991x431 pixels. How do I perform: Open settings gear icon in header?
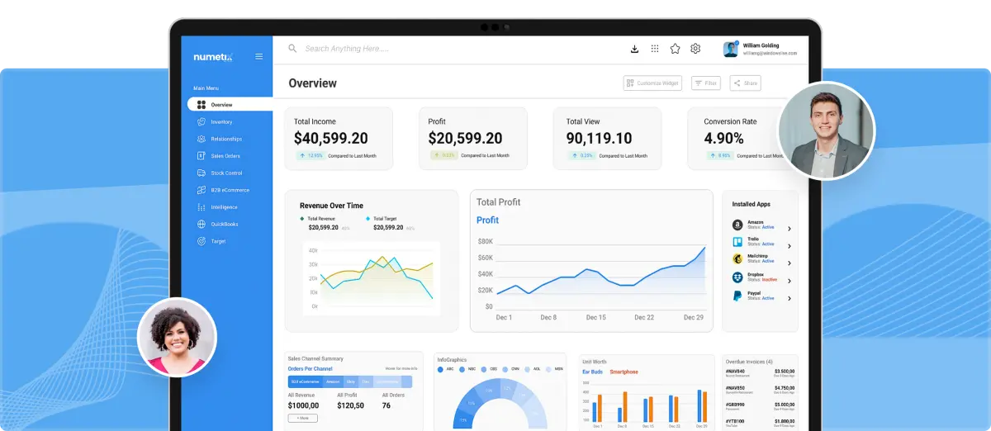click(x=695, y=49)
